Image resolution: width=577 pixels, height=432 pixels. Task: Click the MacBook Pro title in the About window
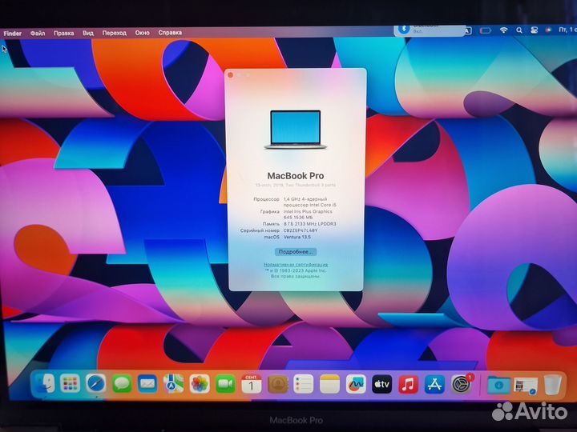[x=296, y=175]
